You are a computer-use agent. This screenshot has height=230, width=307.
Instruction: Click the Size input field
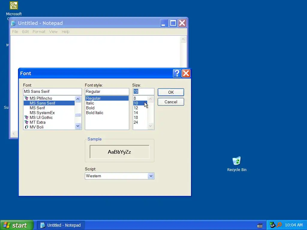point(144,92)
